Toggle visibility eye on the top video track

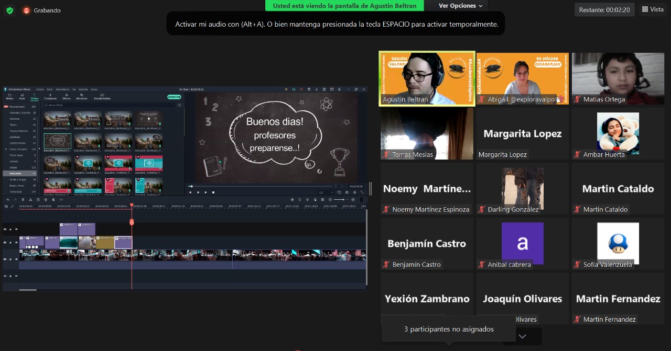click(16, 229)
